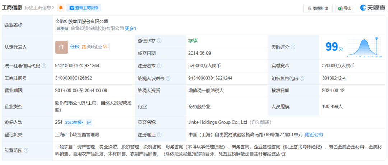The height and width of the screenshot is (165, 388).
Task: Click 工商信息 section heading
Action: (12, 8)
